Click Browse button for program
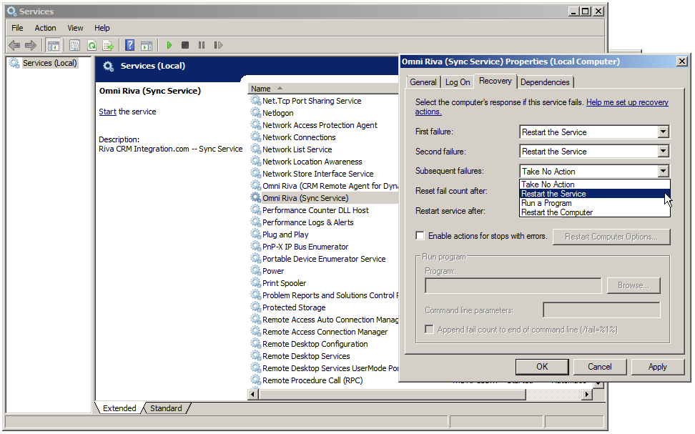The height and width of the screenshot is (434, 695). (634, 285)
